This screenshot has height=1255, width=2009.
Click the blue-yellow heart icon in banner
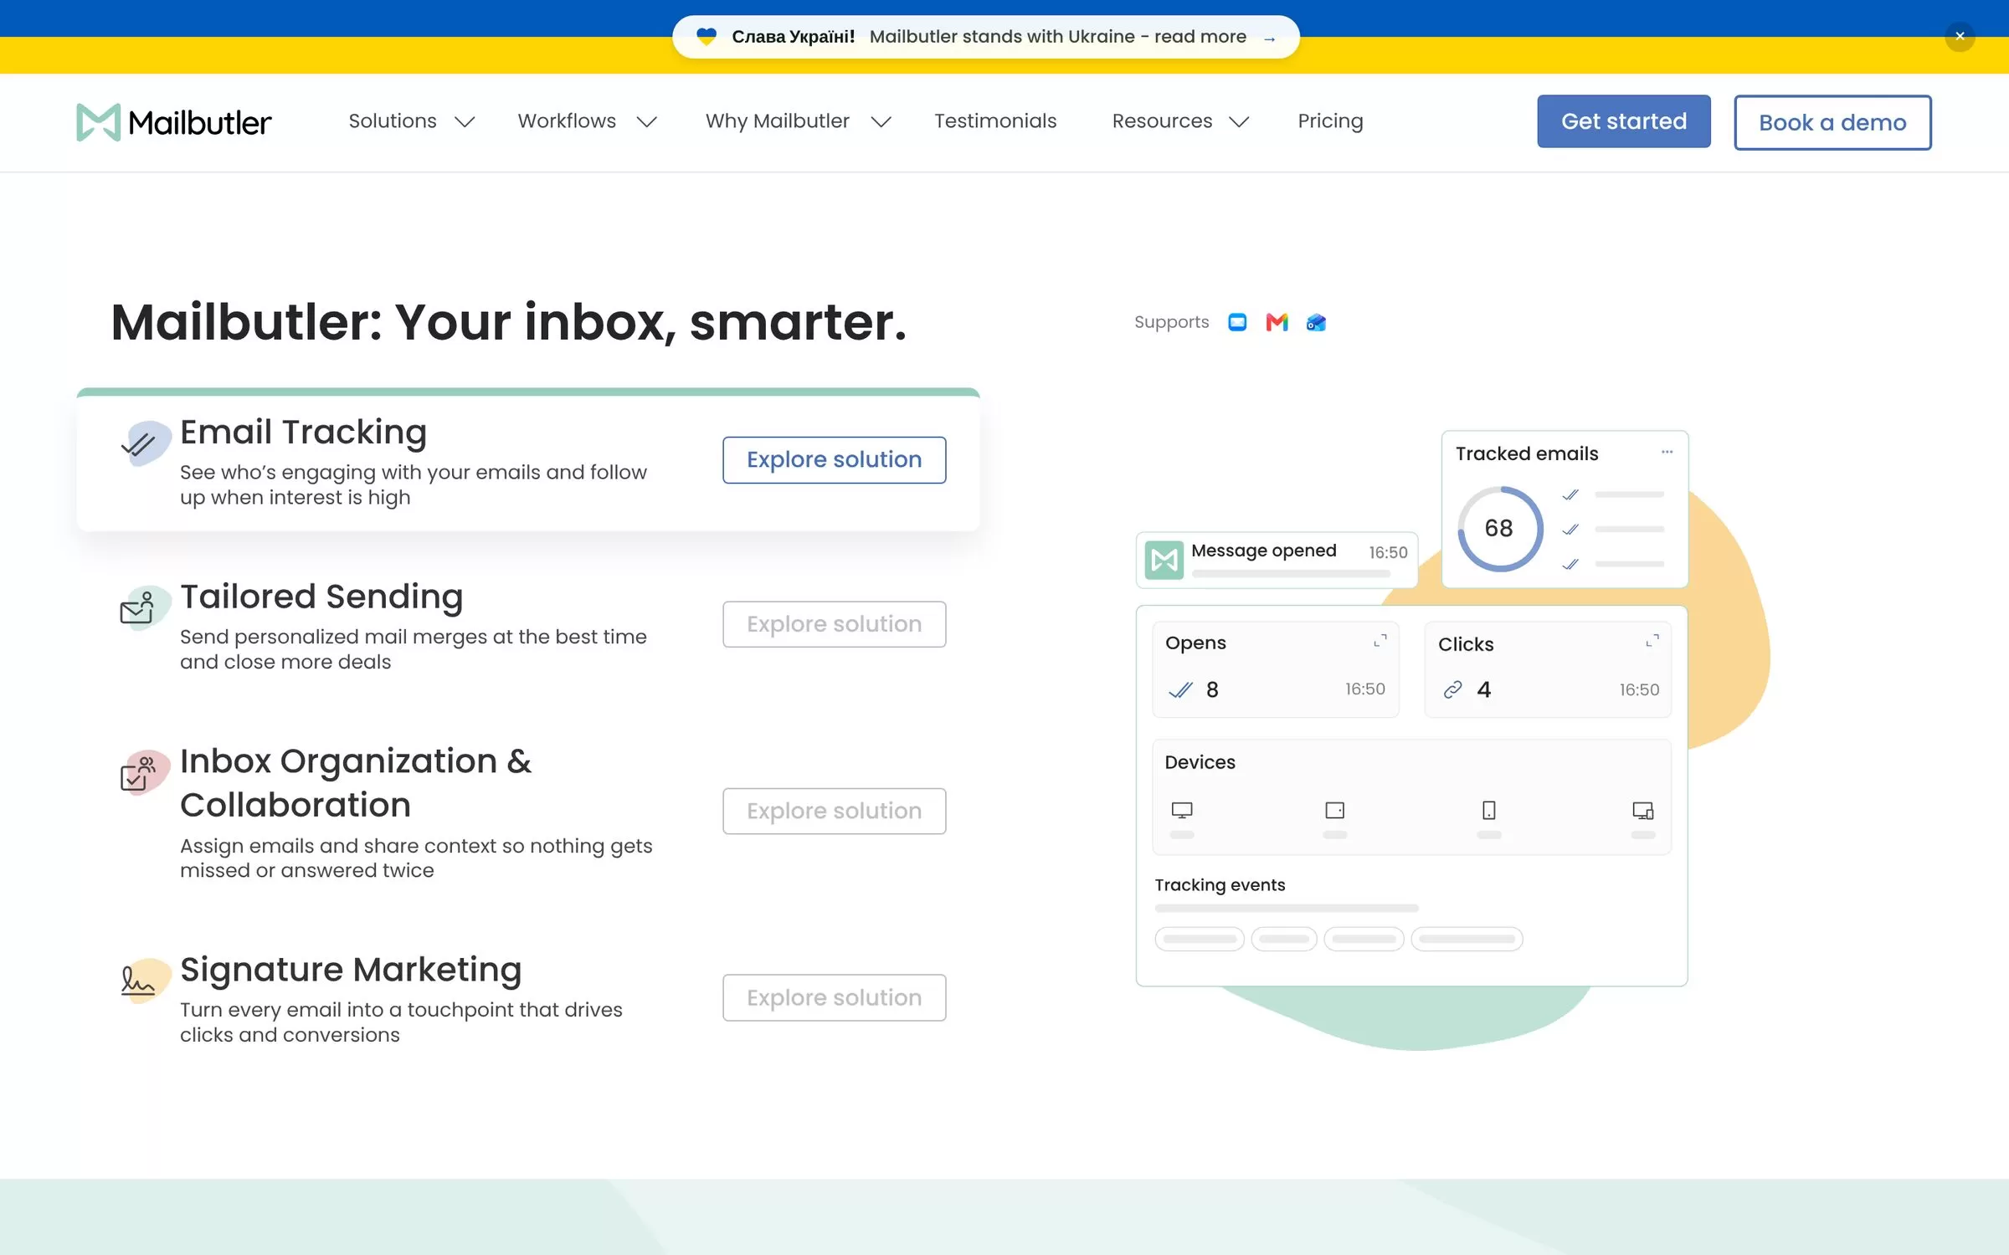pyautogui.click(x=706, y=37)
